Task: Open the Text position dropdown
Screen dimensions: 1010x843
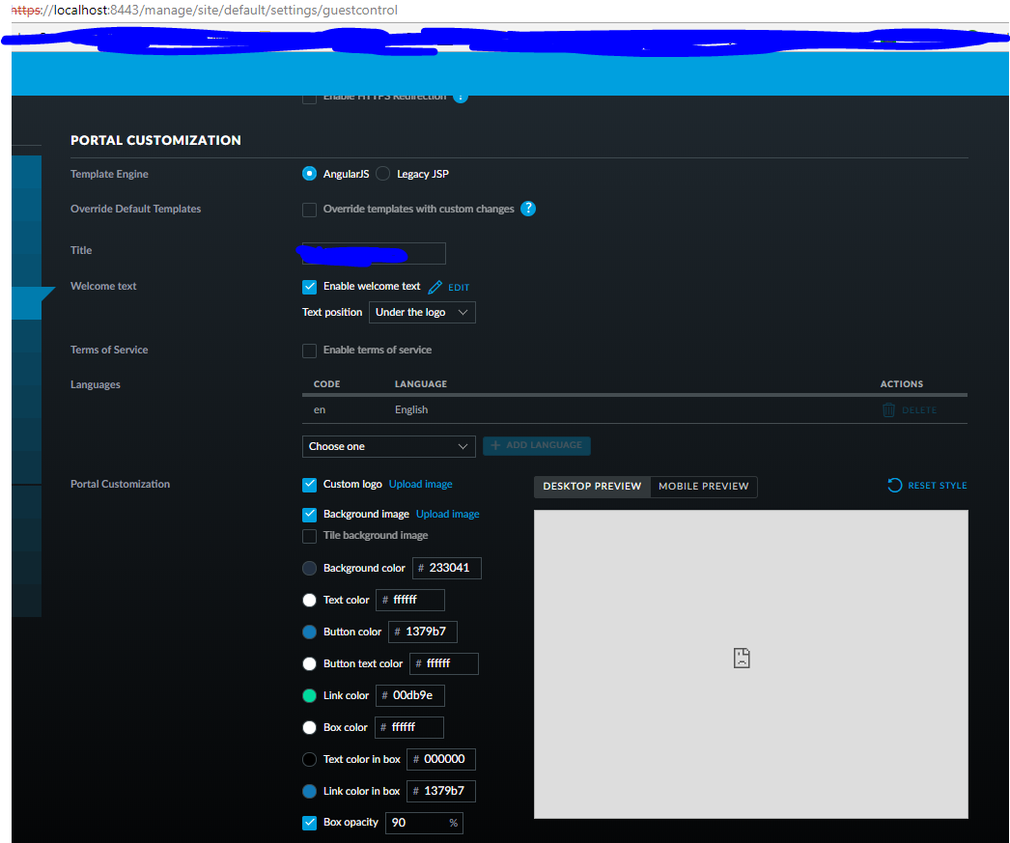Action: pyautogui.click(x=422, y=312)
